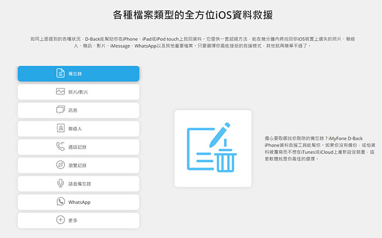The image size is (382, 238).
Task: Click the picture icon beside 照片/影片
Action: click(x=60, y=91)
